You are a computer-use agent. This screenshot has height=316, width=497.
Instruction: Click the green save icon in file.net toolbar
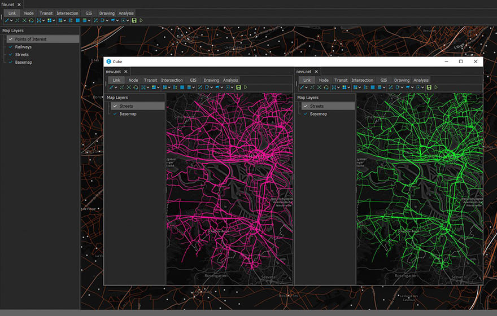click(134, 20)
